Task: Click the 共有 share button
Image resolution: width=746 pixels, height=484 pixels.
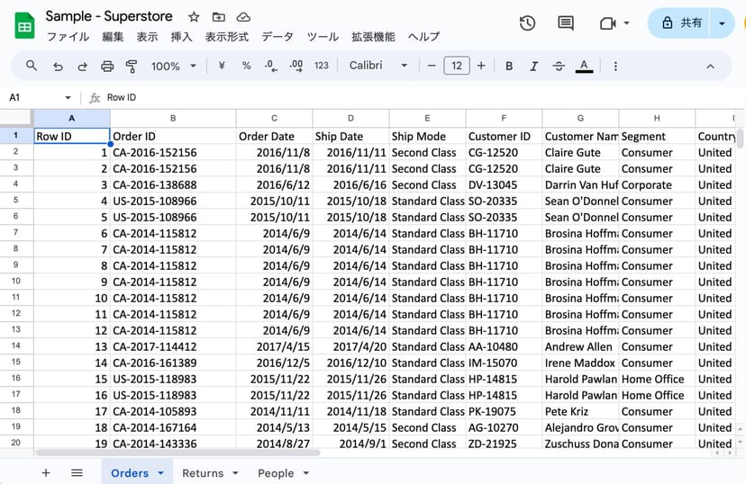Action: pos(682,23)
